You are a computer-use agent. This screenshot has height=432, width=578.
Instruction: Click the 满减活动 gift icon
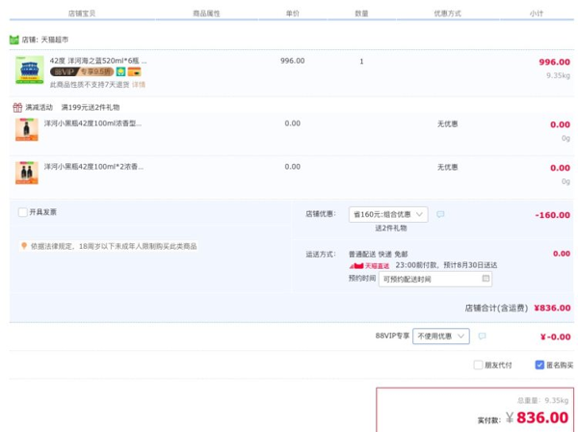(17, 107)
